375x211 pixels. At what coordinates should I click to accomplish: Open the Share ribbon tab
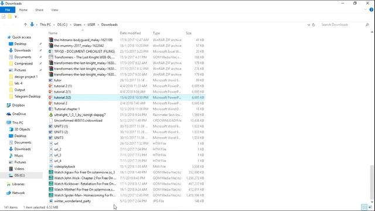[39, 10]
